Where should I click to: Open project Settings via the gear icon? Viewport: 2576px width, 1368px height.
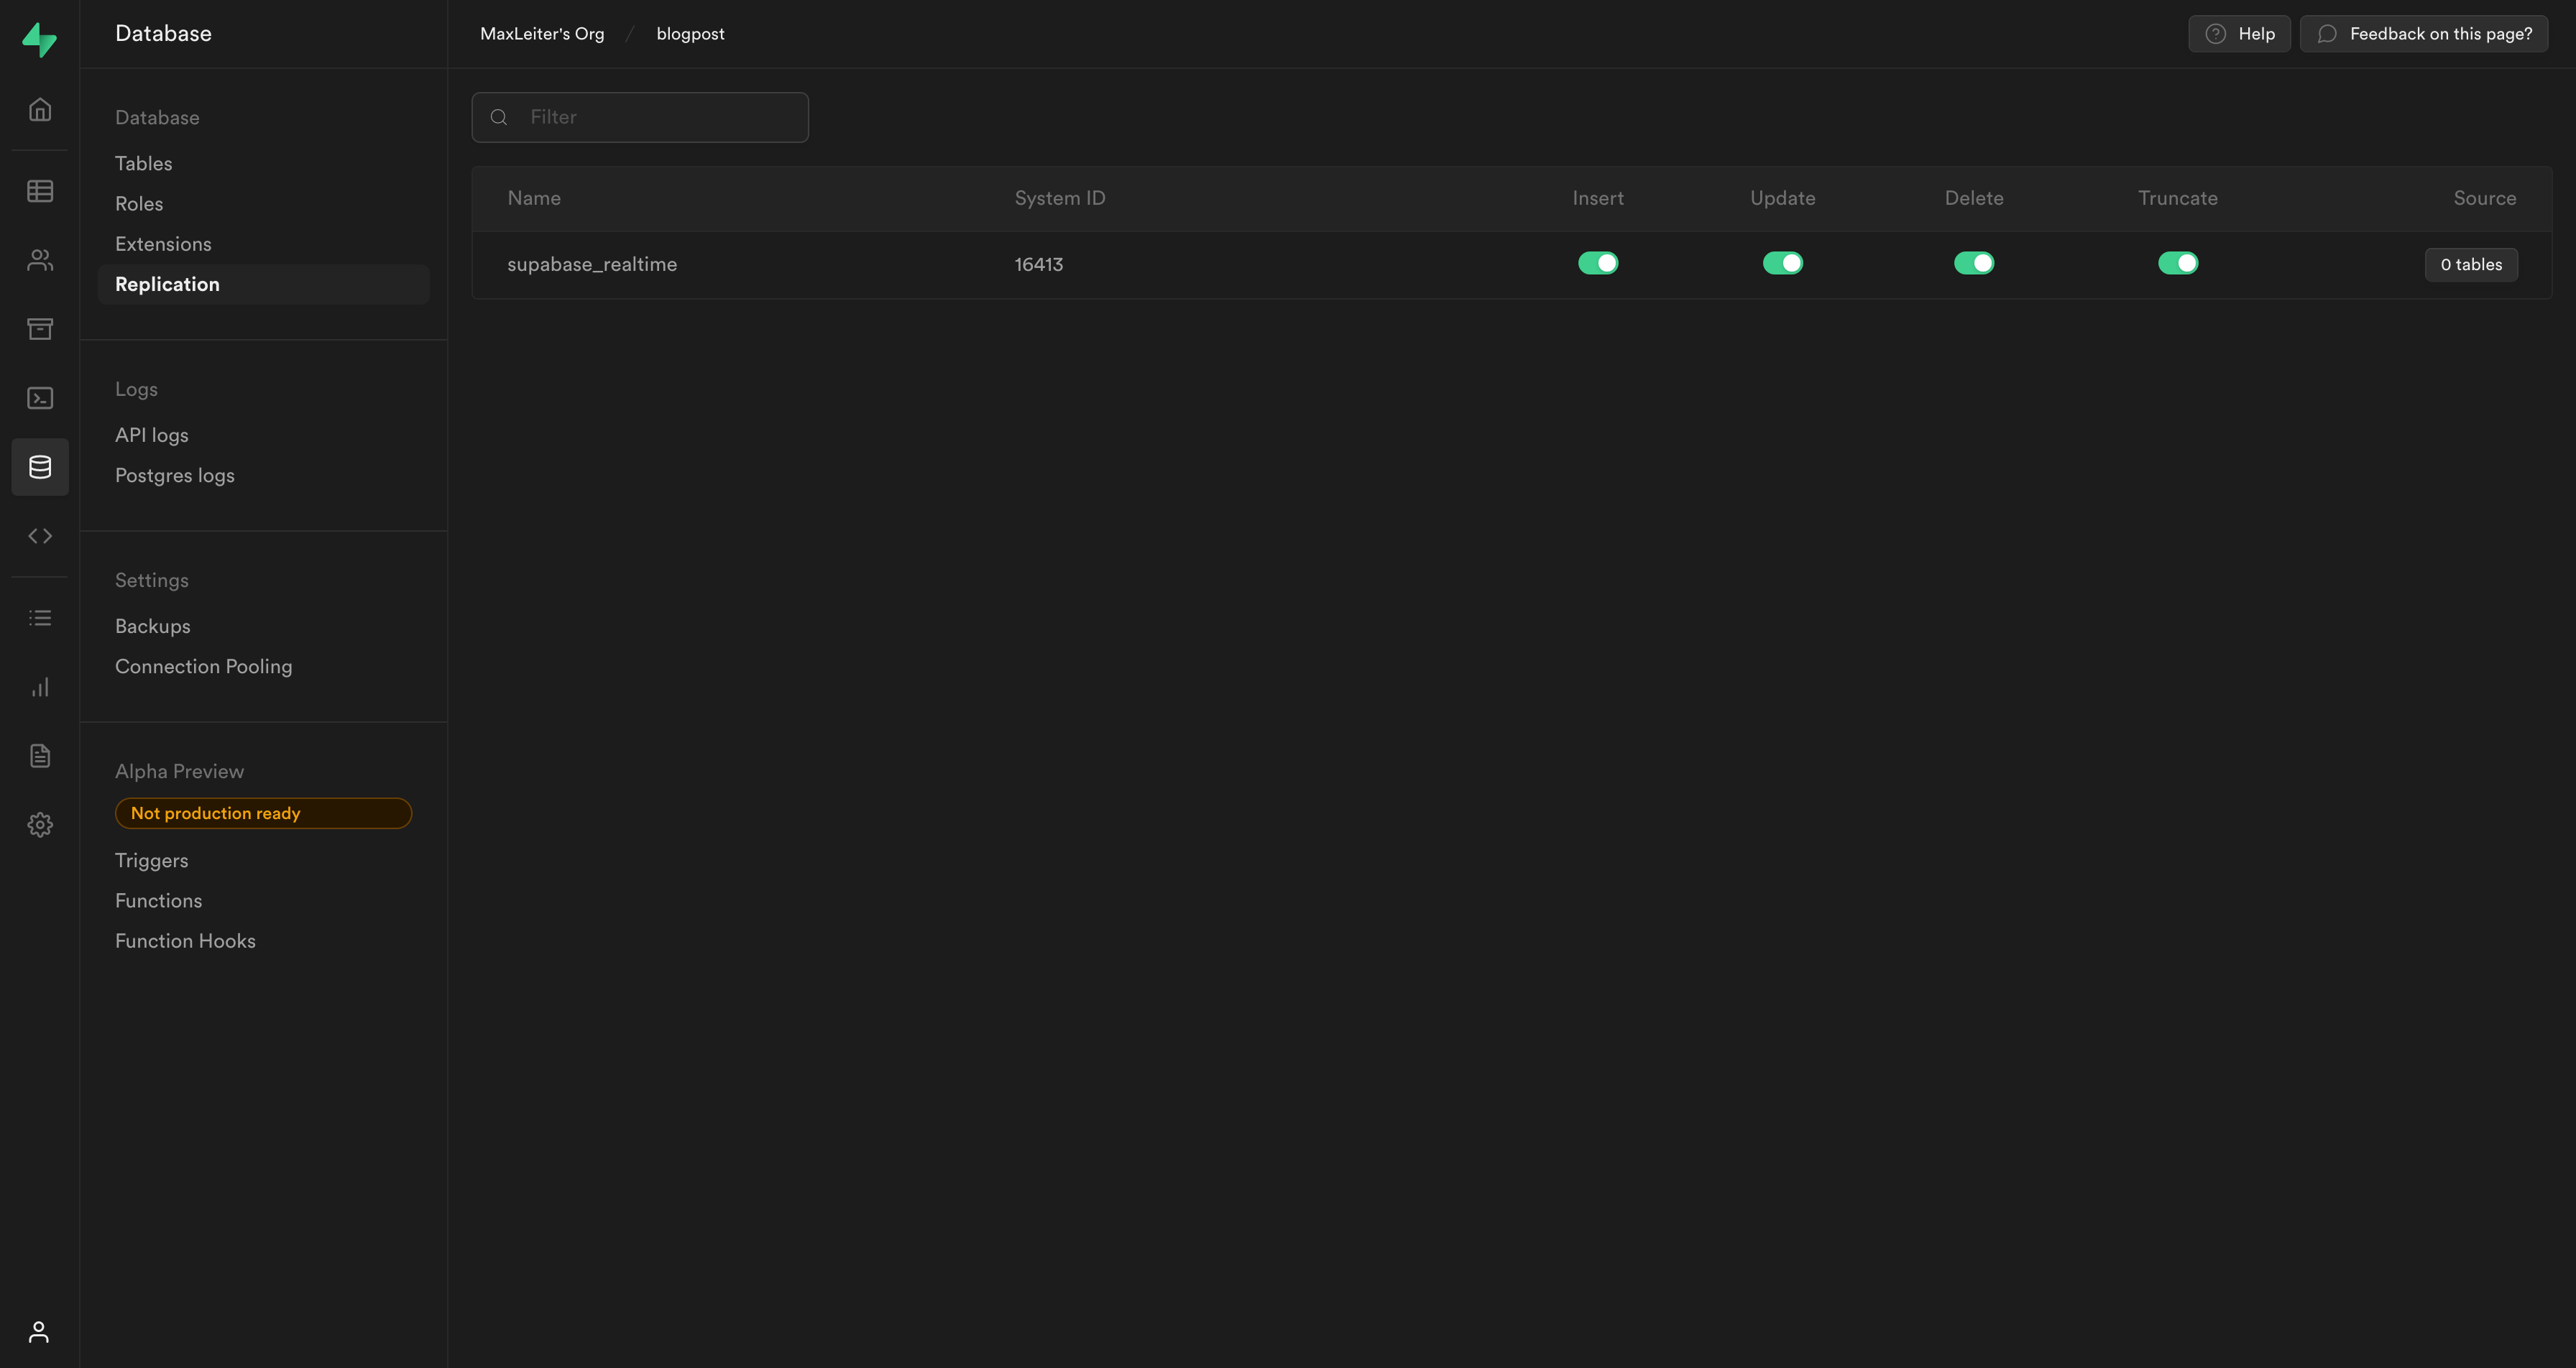click(x=40, y=824)
